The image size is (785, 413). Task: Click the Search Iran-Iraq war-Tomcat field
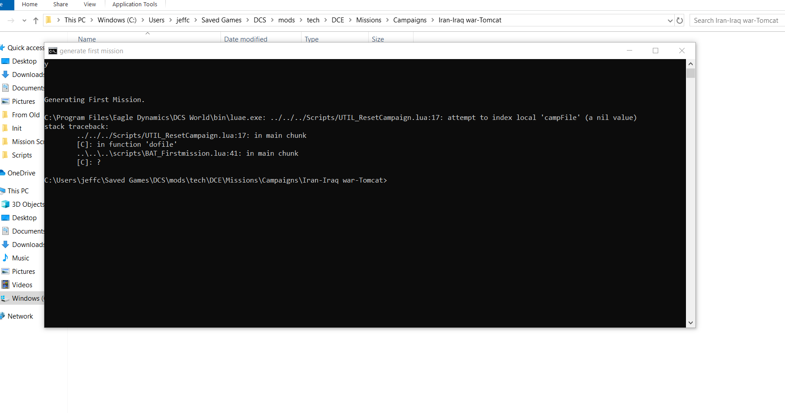click(737, 21)
